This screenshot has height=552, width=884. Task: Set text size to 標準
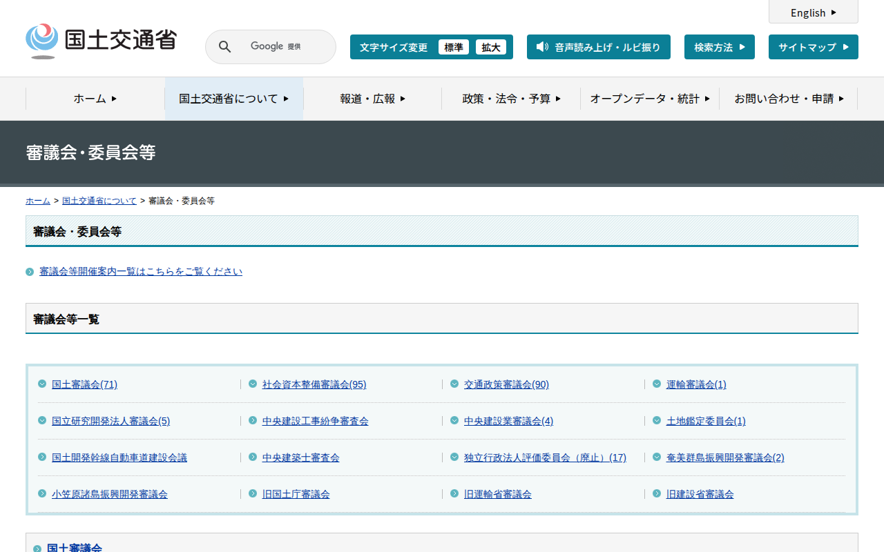point(453,47)
